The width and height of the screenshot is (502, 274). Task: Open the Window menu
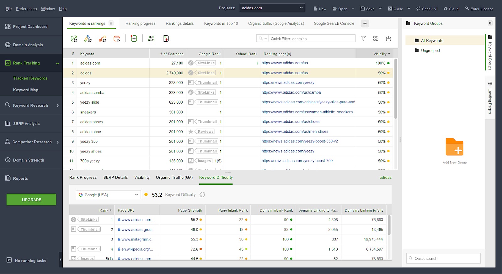pyautogui.click(x=48, y=9)
